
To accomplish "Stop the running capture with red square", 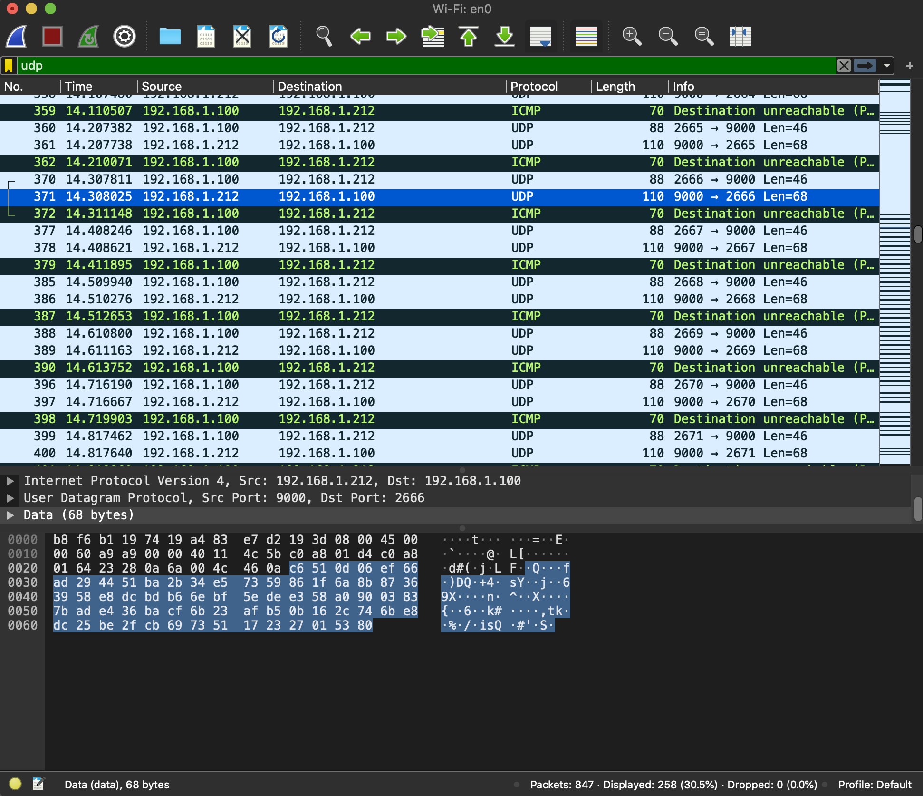I will pos(52,36).
